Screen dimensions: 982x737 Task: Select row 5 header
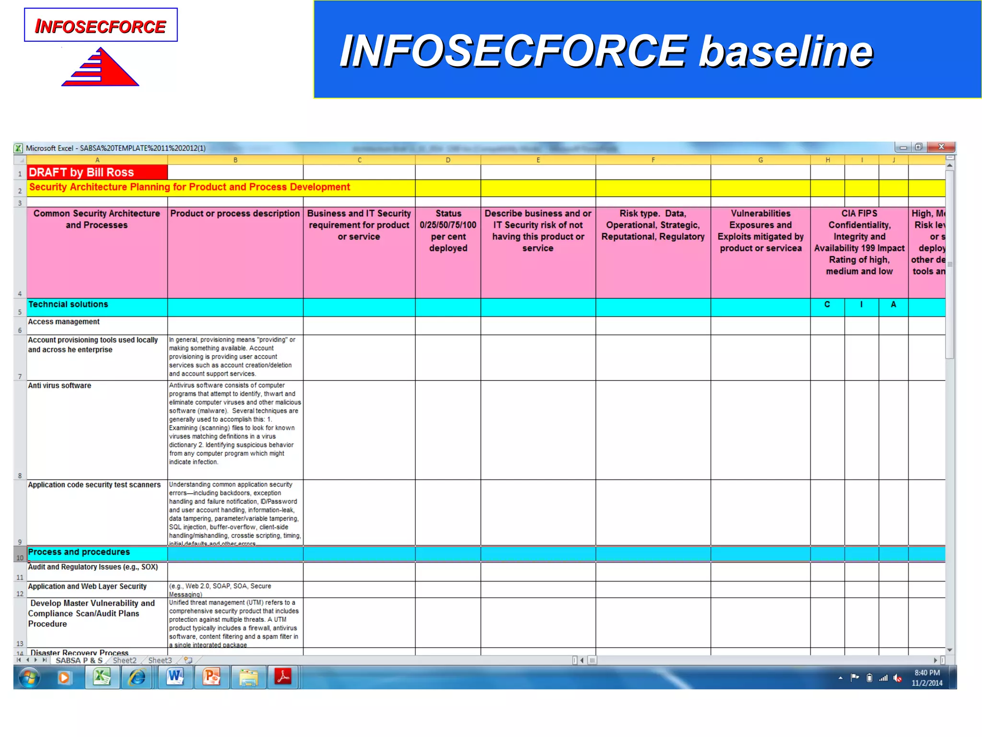20,308
